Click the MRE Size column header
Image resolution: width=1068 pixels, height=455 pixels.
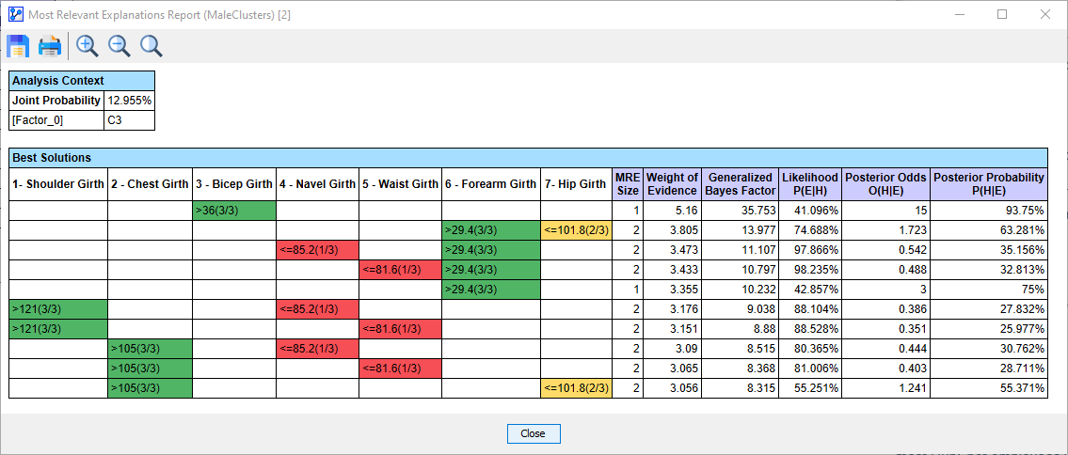tap(627, 184)
